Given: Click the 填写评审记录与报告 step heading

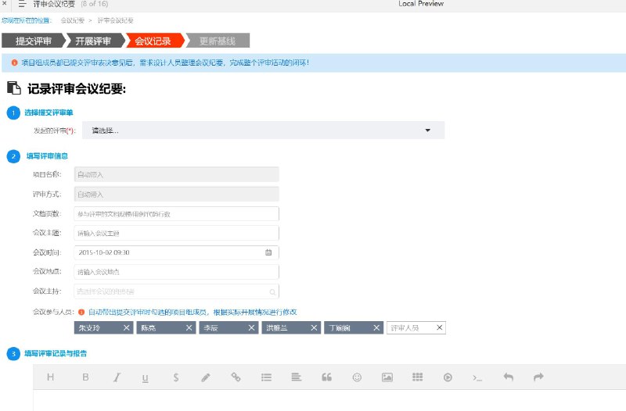Looking at the screenshot, I should click(56, 354).
